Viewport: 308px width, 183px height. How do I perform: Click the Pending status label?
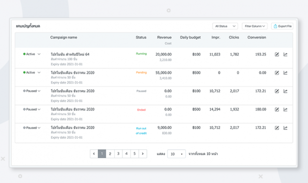pos(142,72)
